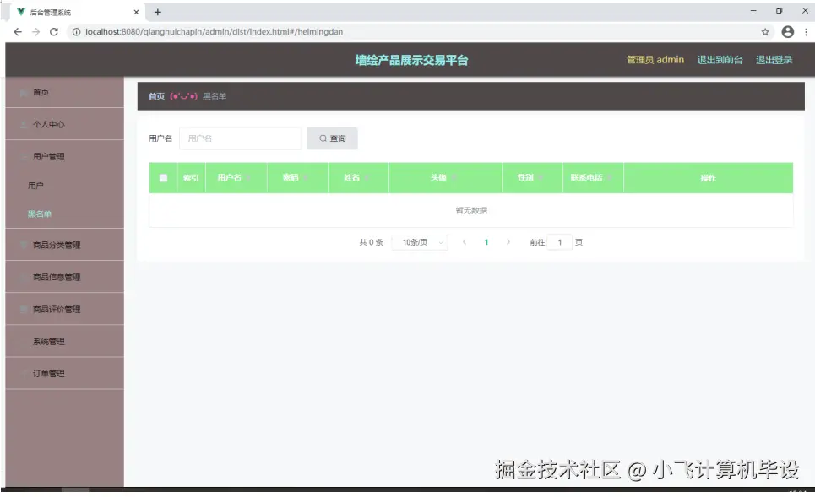Image resolution: width=815 pixels, height=497 pixels.
Task: Expand the 商品信息管理 sidebar group
Action: pyautogui.click(x=64, y=277)
